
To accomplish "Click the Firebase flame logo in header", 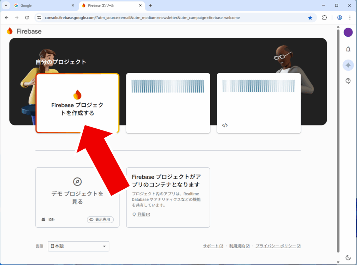I will pos(10,31).
